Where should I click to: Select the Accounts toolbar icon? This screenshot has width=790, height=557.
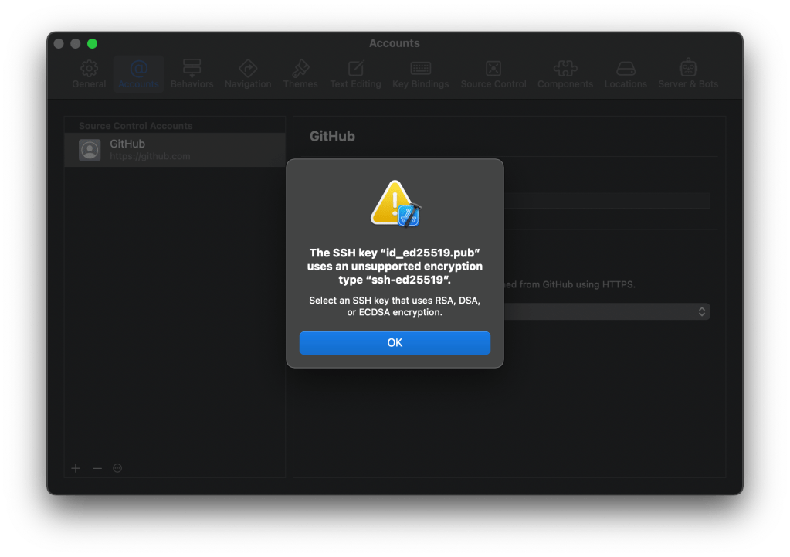point(139,74)
